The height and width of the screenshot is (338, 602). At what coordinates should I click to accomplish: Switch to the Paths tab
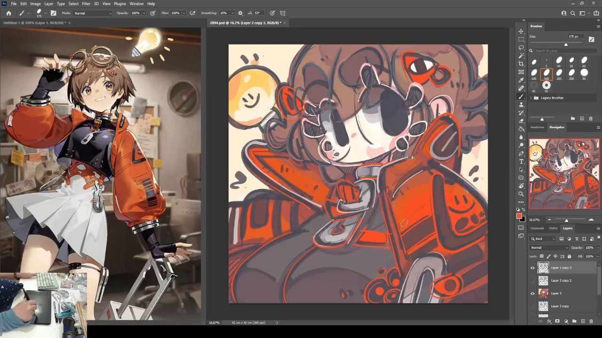tap(553, 229)
